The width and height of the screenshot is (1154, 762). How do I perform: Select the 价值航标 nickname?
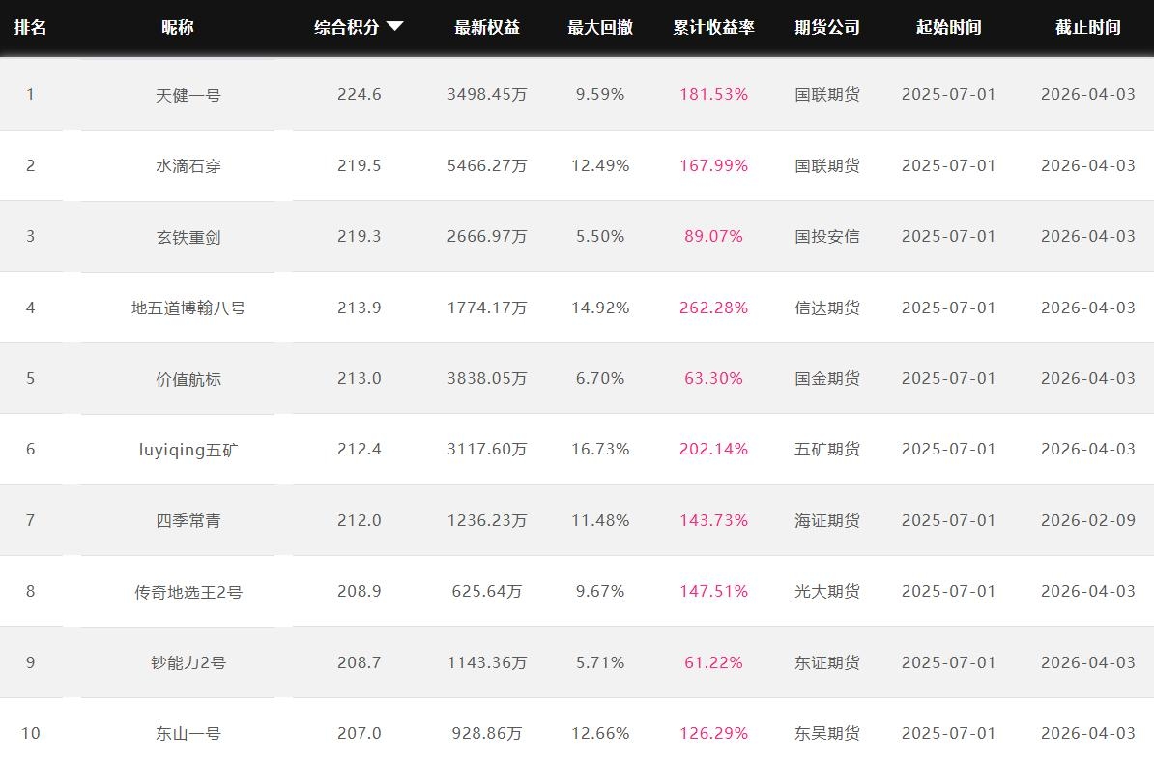[188, 378]
